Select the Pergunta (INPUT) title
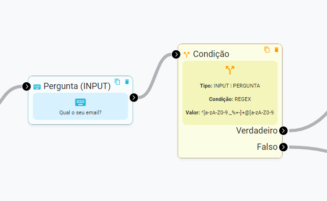 (x=77, y=86)
